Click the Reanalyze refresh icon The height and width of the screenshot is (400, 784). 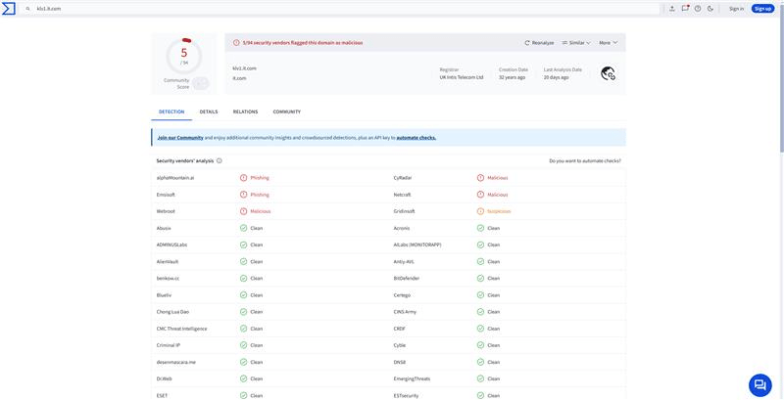coord(527,43)
